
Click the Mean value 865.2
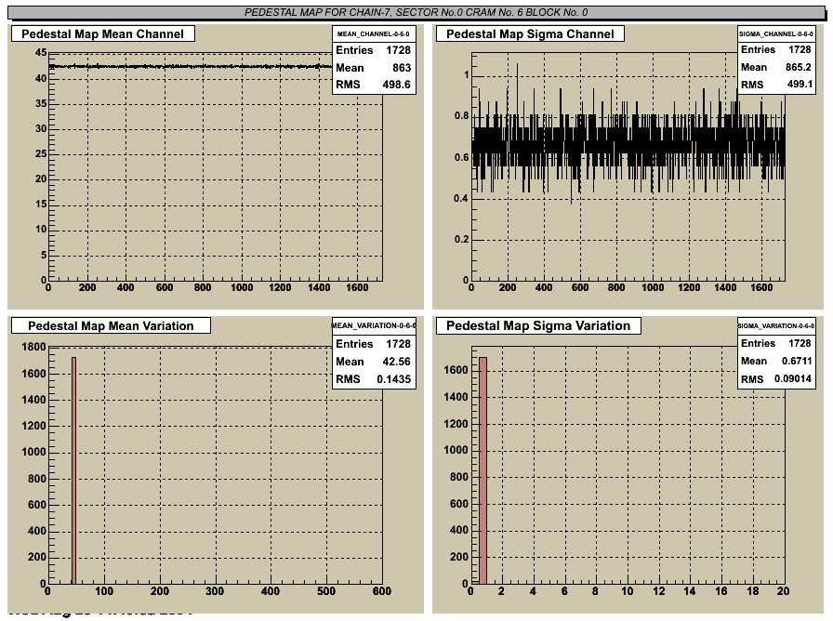tap(799, 67)
